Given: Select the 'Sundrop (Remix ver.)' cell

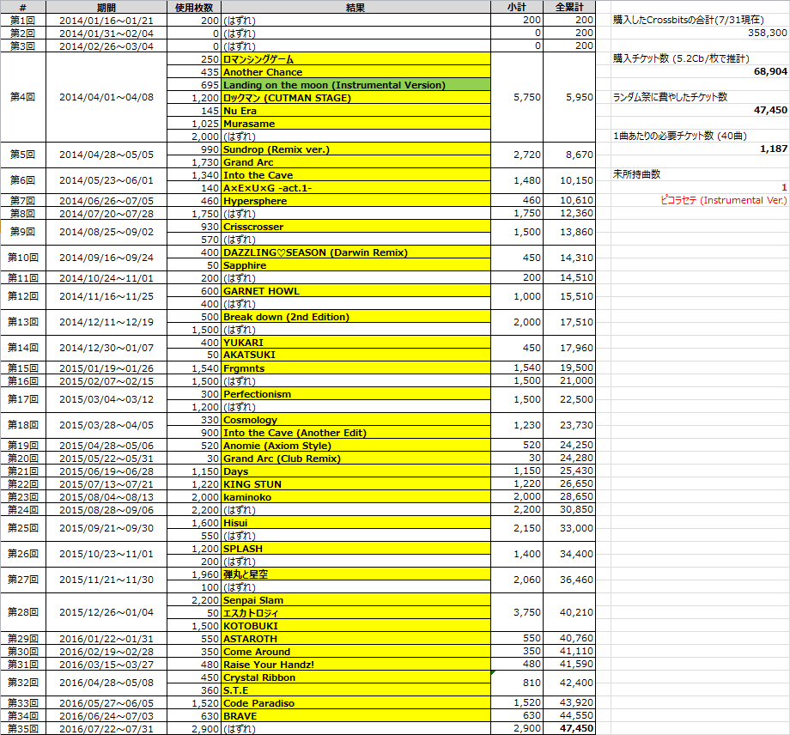Looking at the screenshot, I should pos(355,149).
